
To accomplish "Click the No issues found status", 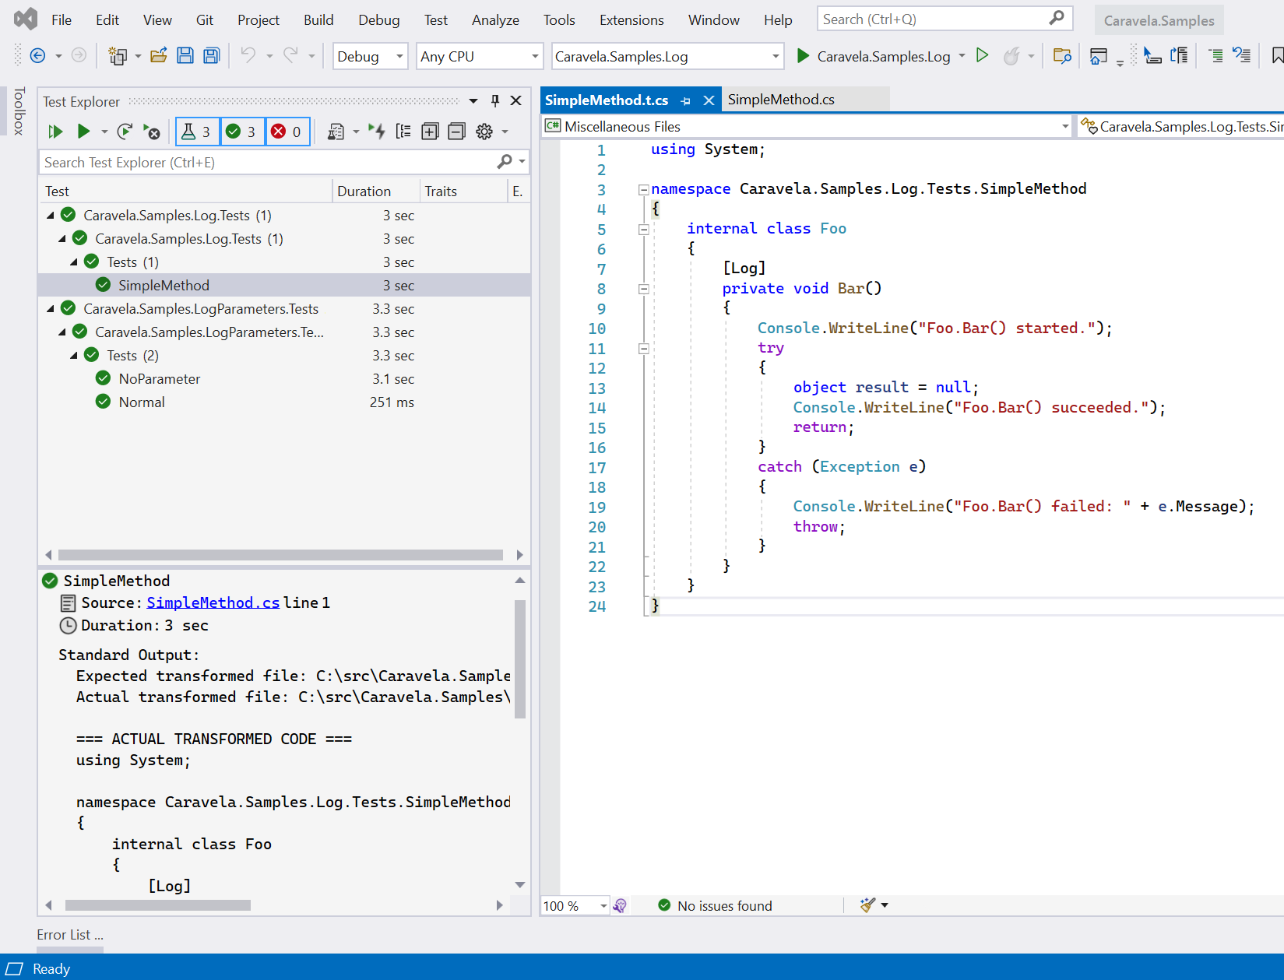I will click(x=715, y=906).
